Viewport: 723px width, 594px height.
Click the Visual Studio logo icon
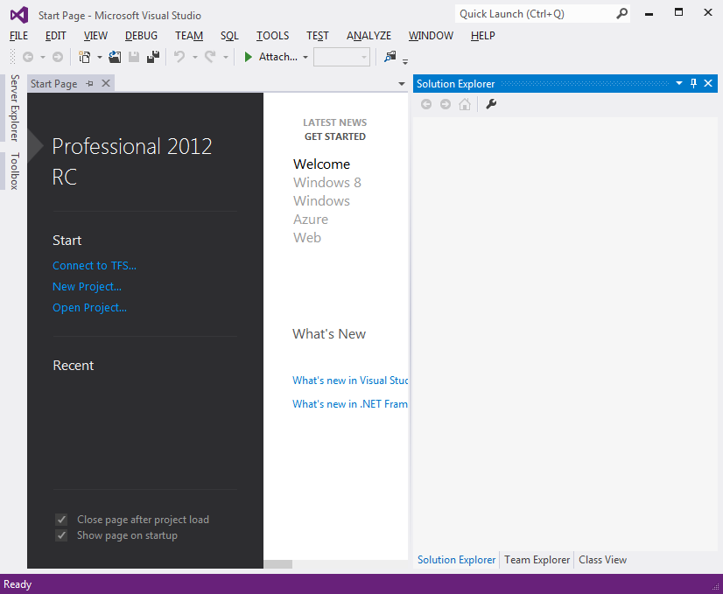click(x=18, y=15)
